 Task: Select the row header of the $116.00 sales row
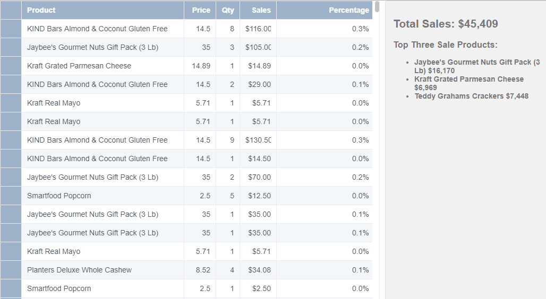[11, 29]
